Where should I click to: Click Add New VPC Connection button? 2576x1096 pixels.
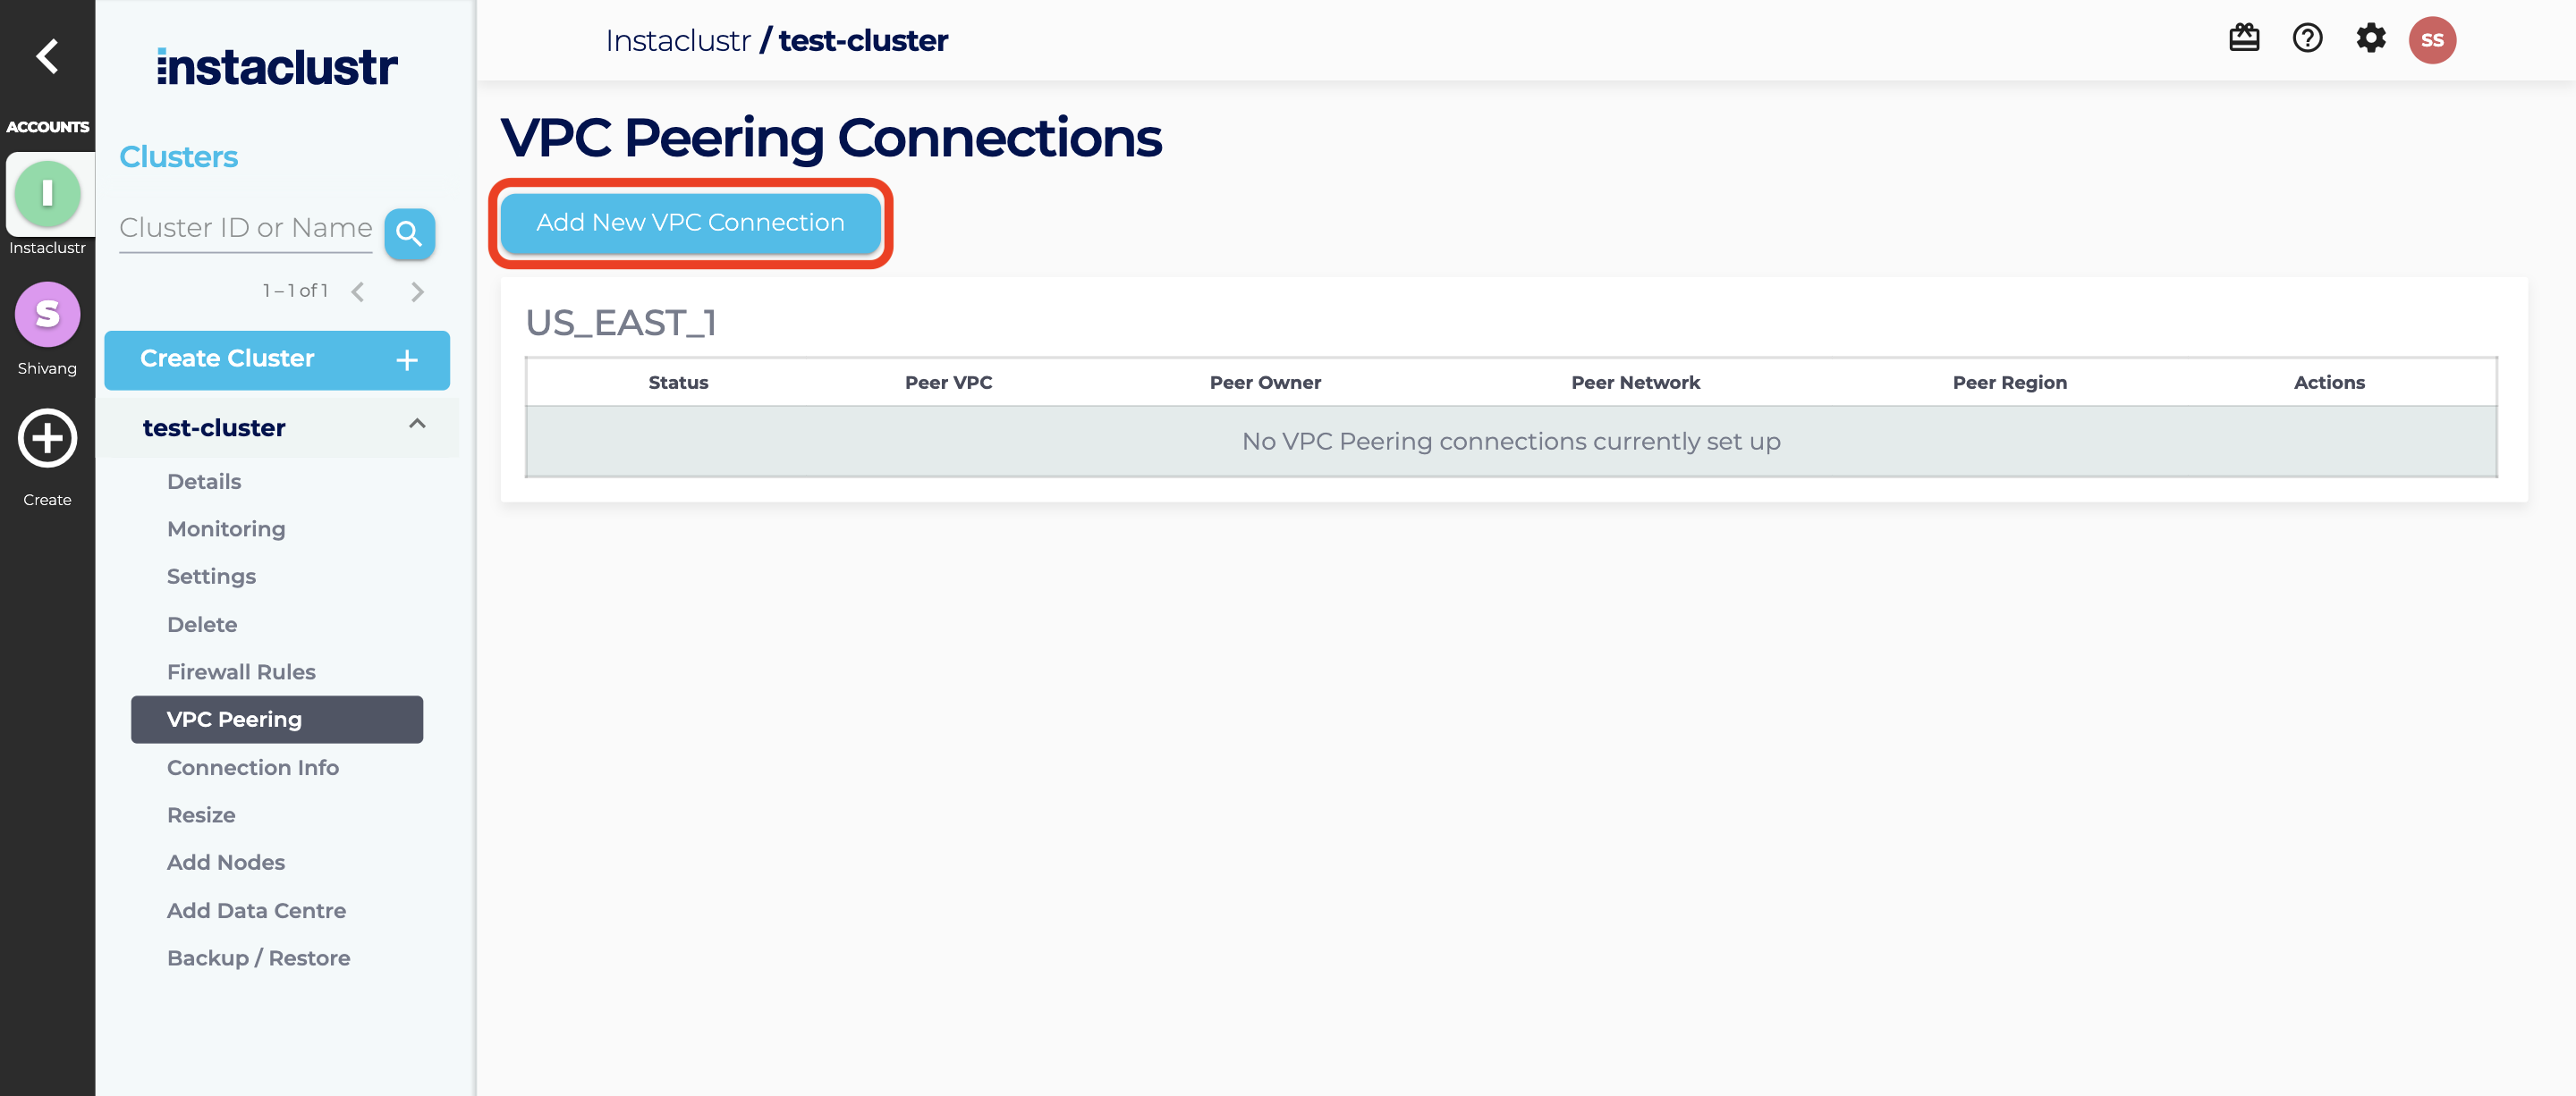coord(690,223)
